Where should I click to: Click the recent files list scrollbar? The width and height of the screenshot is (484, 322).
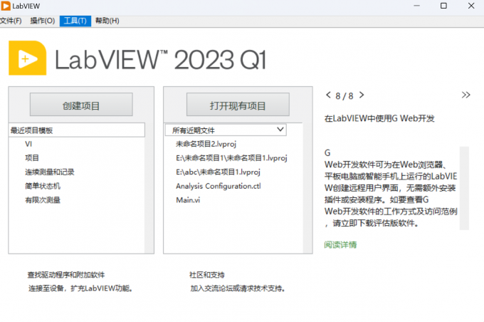click(307, 188)
